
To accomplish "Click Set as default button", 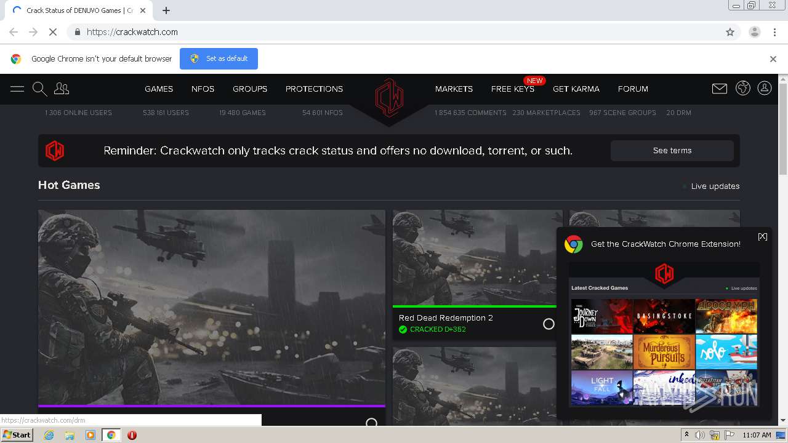I will pos(219,58).
